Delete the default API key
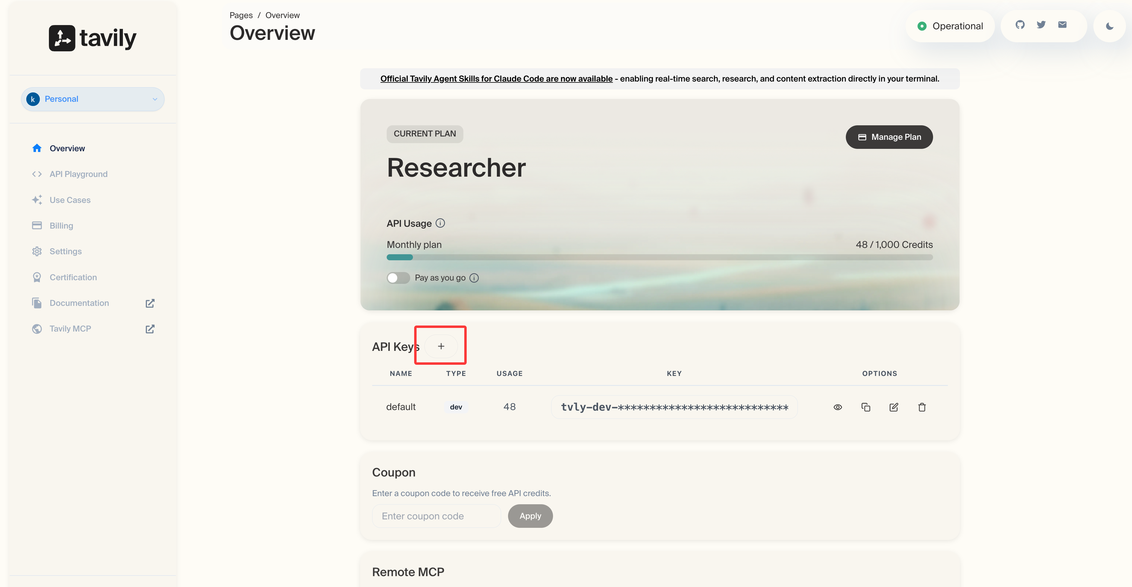 922,407
